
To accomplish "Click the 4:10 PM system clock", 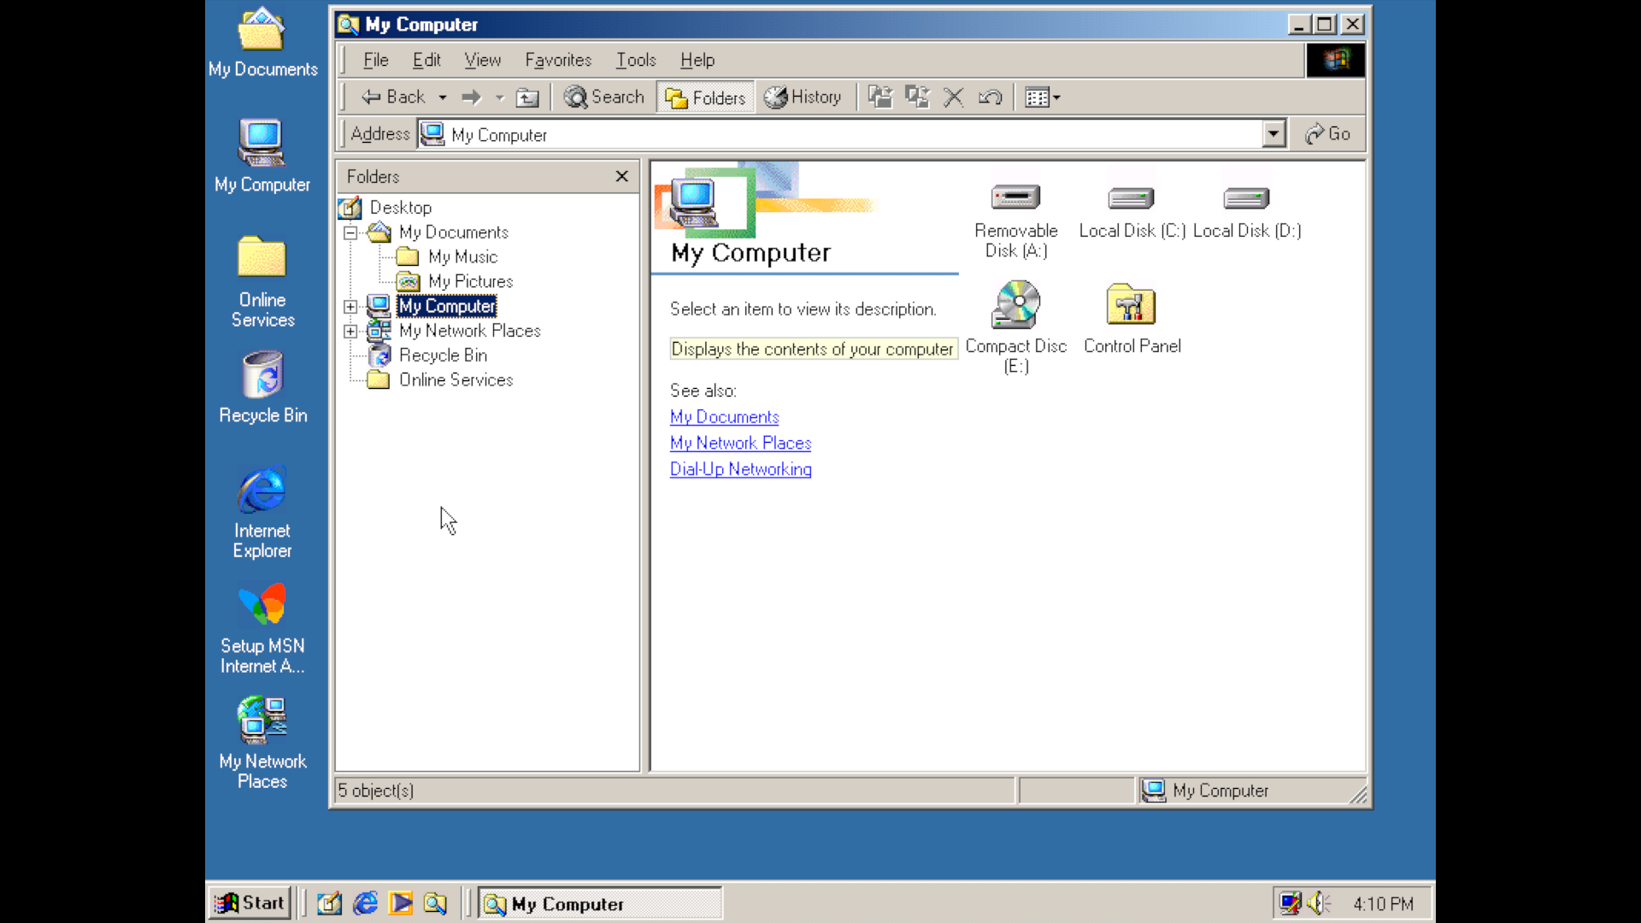I will click(x=1383, y=904).
